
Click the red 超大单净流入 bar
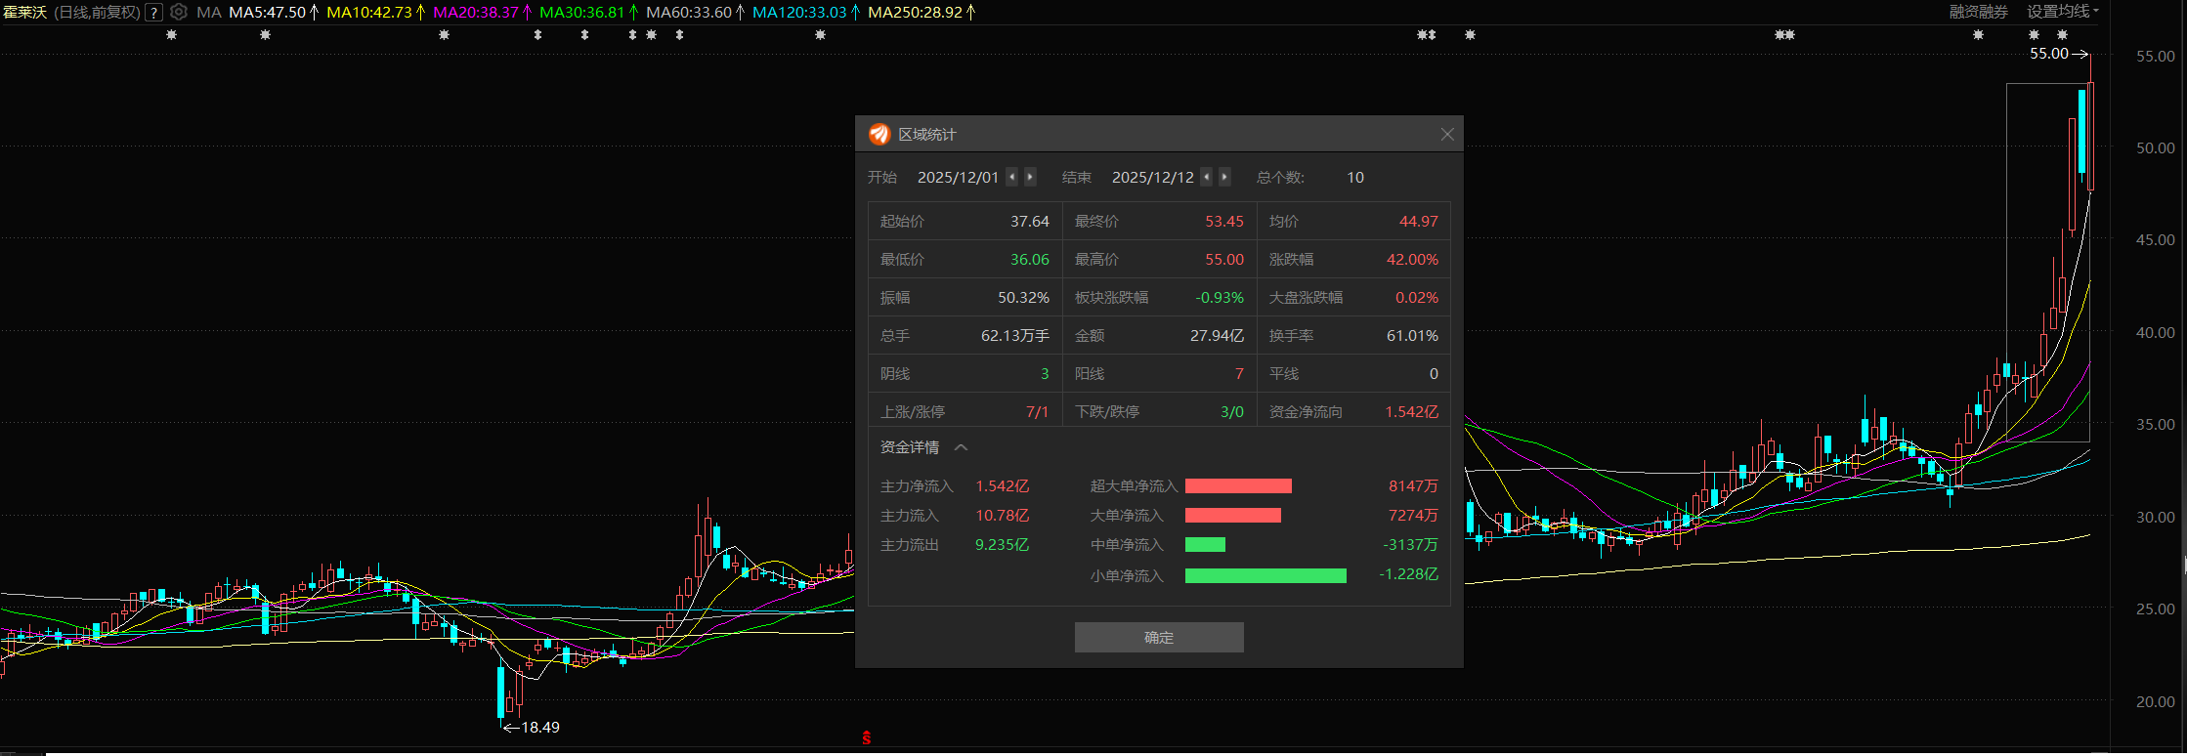point(1238,486)
